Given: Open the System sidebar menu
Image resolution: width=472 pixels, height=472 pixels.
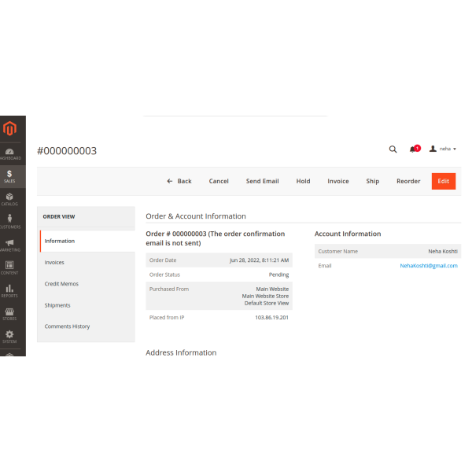Looking at the screenshot, I should click(x=9, y=336).
